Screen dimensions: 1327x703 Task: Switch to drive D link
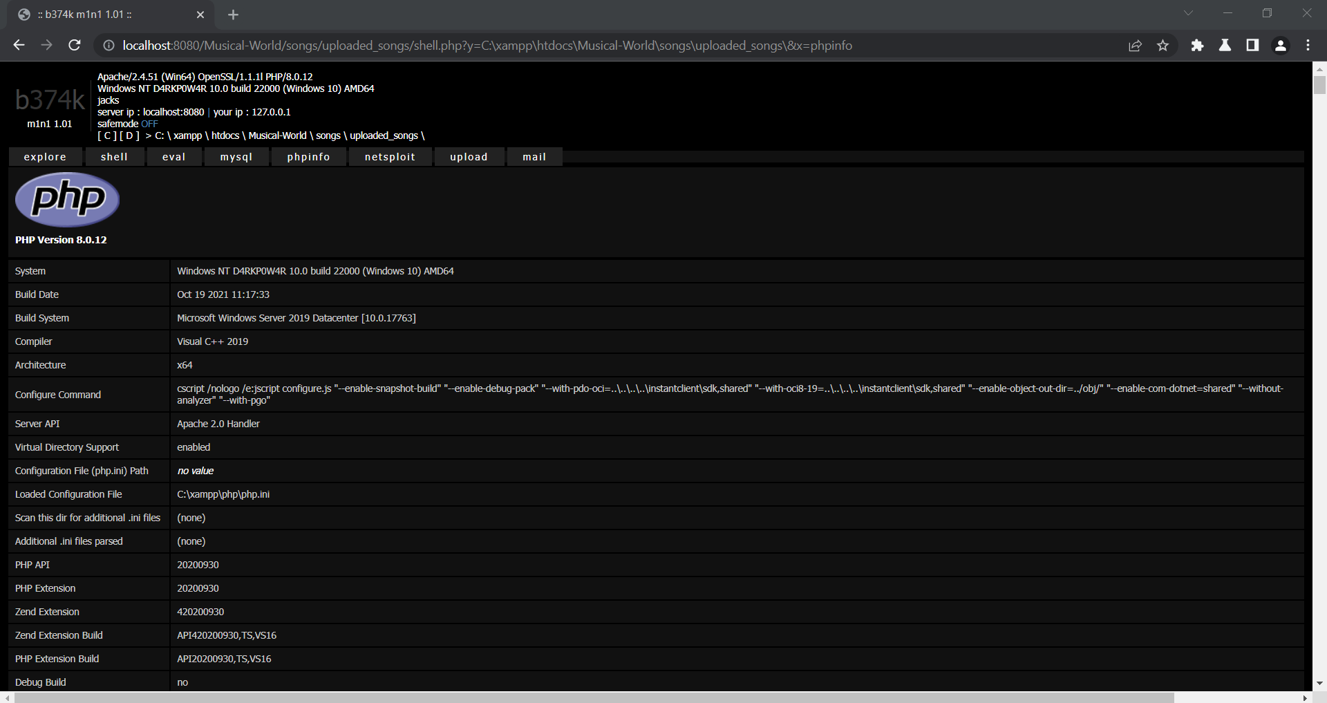pos(129,135)
